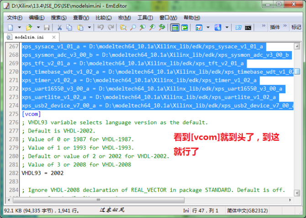Expand the configuration selection dropdown arrow
The width and height of the screenshot is (306, 218).
[x=208, y=27]
